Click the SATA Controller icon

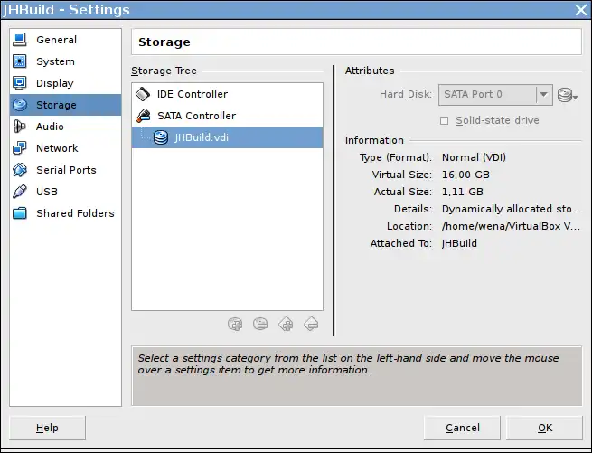[143, 116]
